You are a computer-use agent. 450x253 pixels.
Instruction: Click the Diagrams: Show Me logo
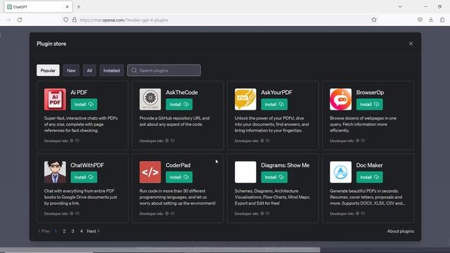point(245,172)
